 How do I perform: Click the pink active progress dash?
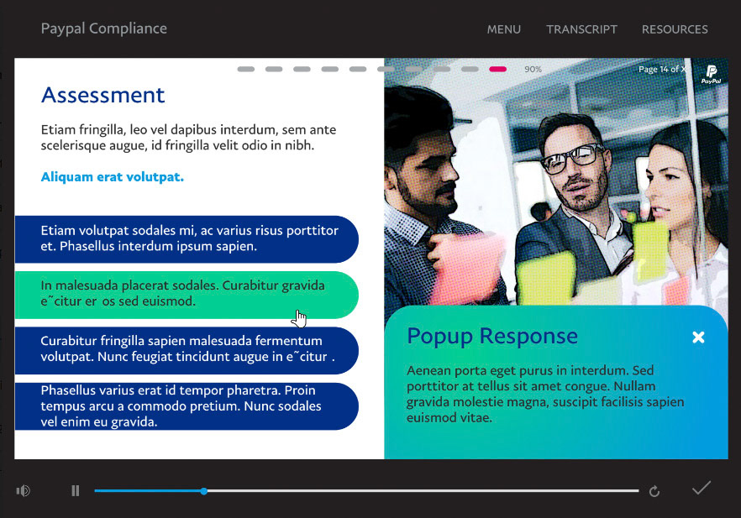point(497,69)
